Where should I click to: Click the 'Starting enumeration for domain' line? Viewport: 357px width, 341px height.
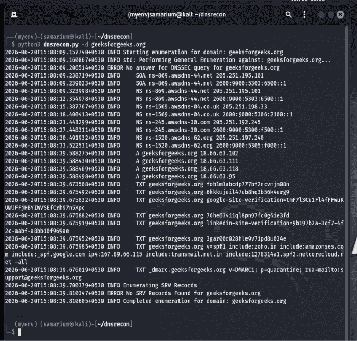(x=144, y=52)
